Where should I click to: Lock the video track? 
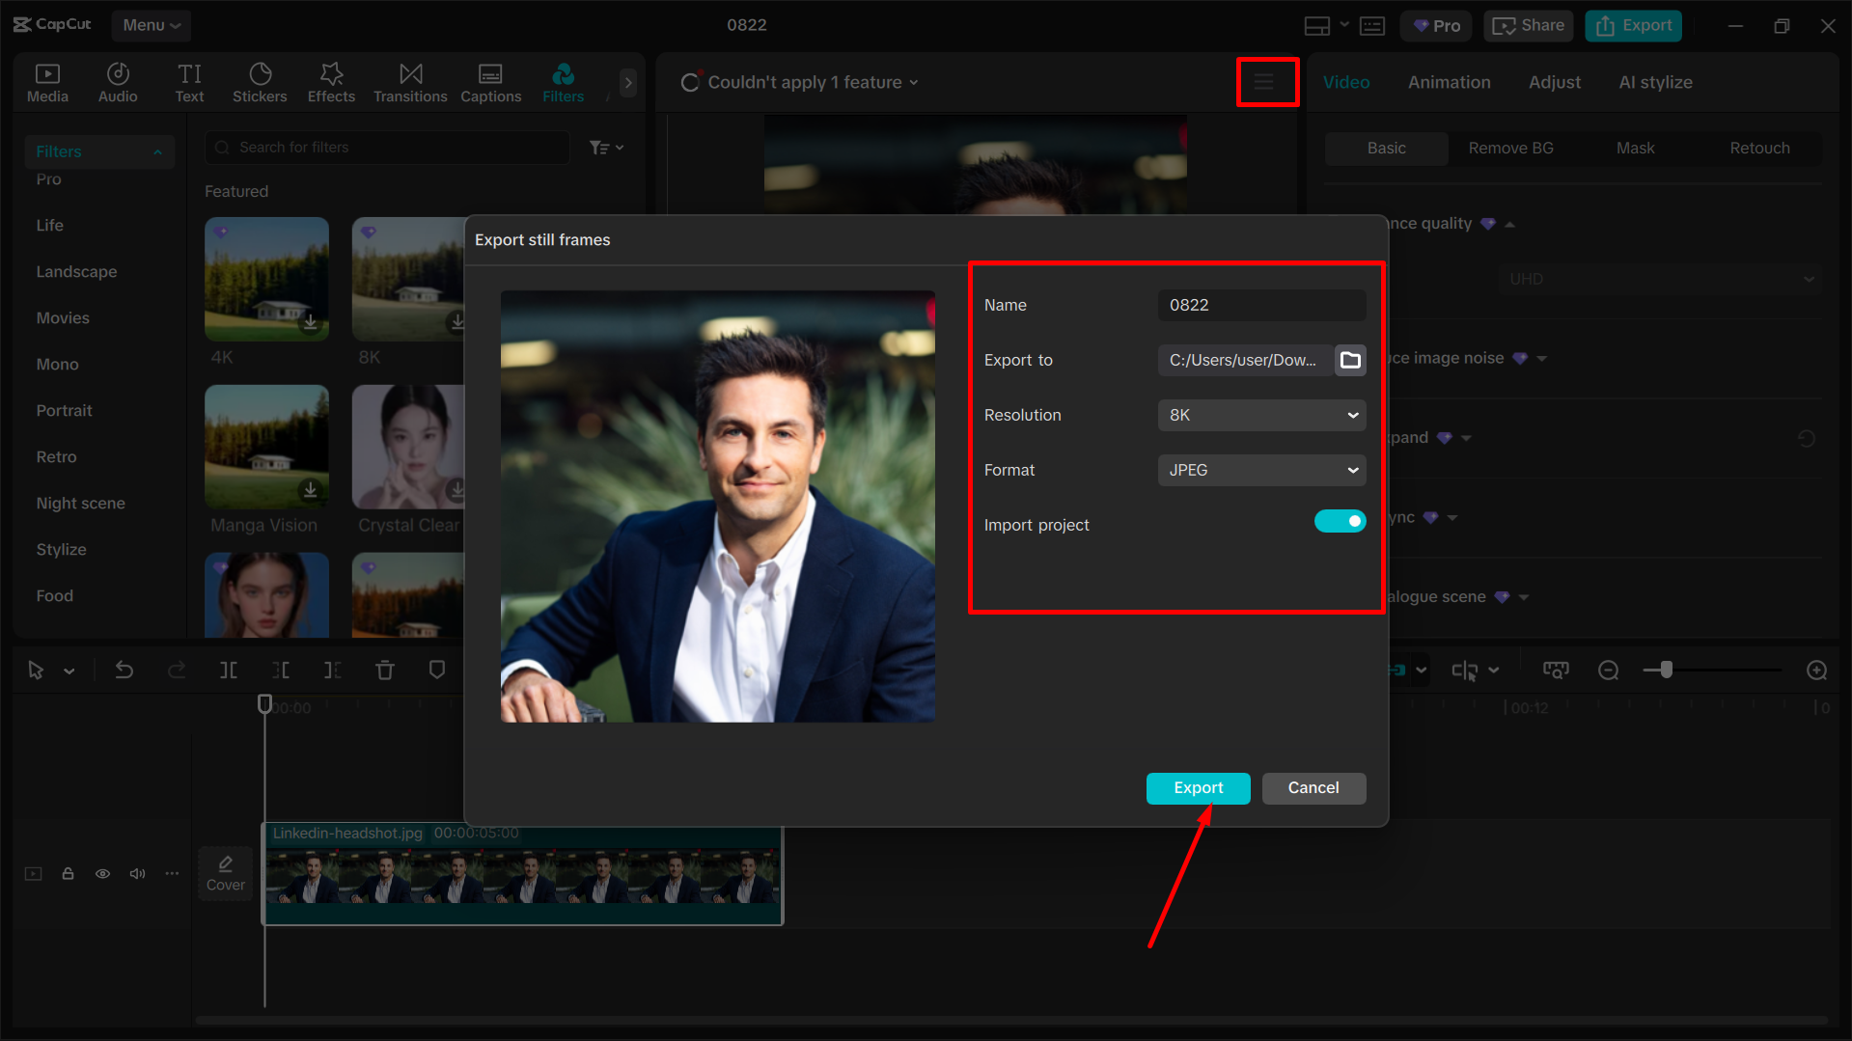coord(68,873)
